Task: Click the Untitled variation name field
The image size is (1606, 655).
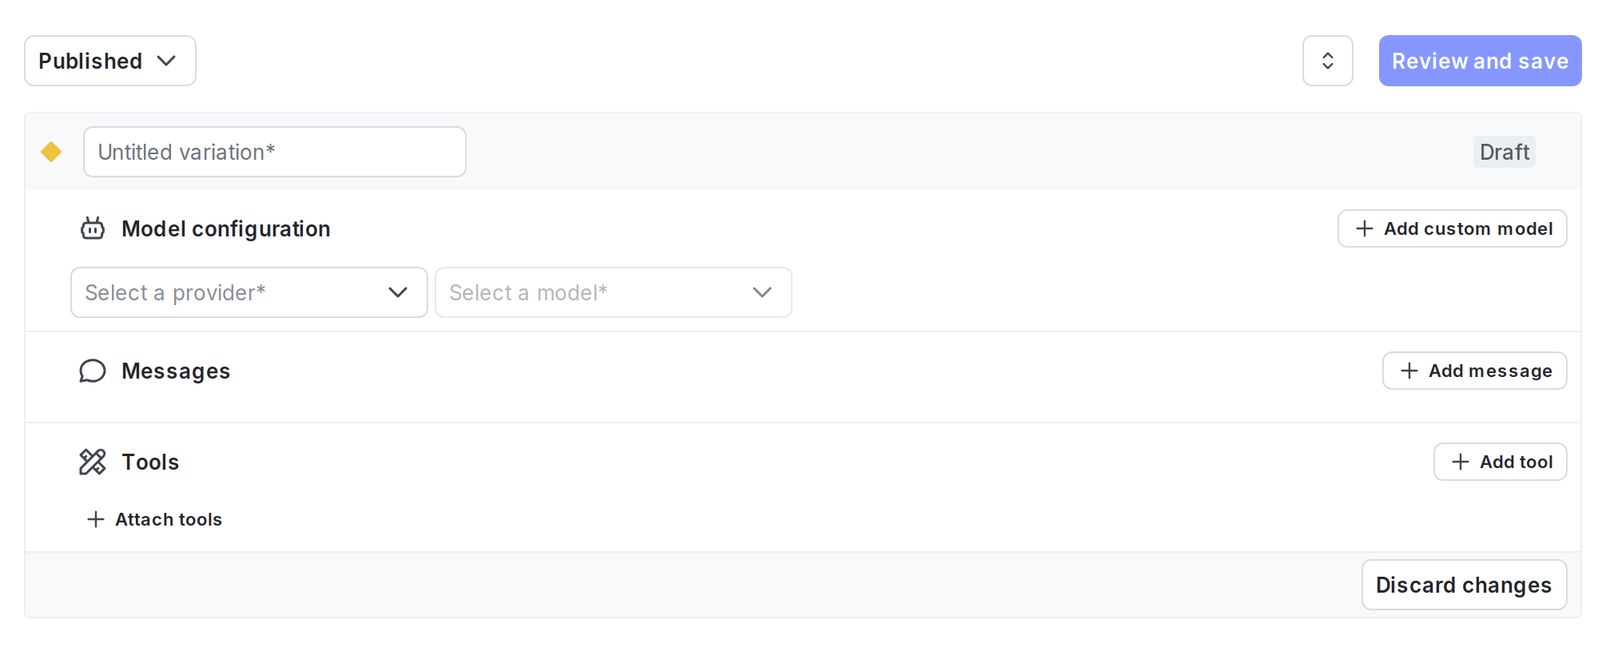Action: coord(274,152)
